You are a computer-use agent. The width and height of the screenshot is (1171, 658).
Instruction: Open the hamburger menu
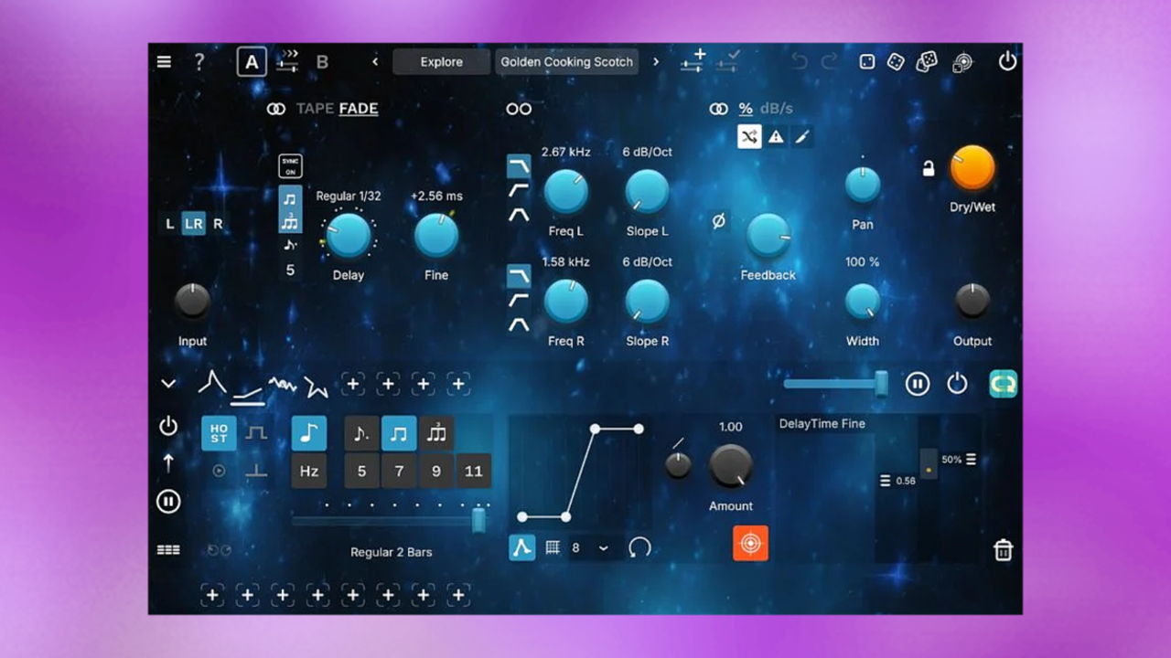point(164,61)
